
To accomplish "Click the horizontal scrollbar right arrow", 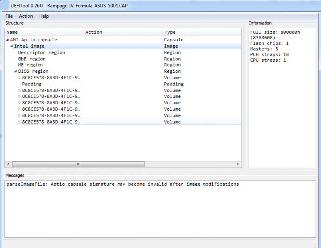I will tap(238, 164).
